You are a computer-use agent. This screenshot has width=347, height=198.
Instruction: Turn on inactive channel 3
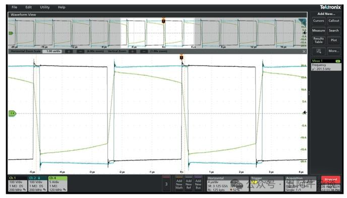tap(166, 183)
